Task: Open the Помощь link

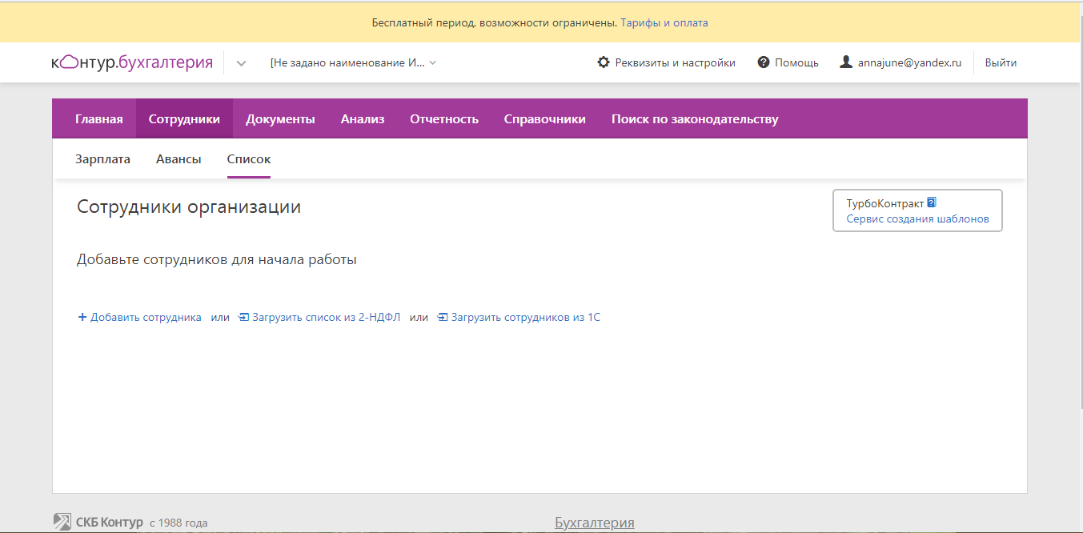Action: click(796, 62)
